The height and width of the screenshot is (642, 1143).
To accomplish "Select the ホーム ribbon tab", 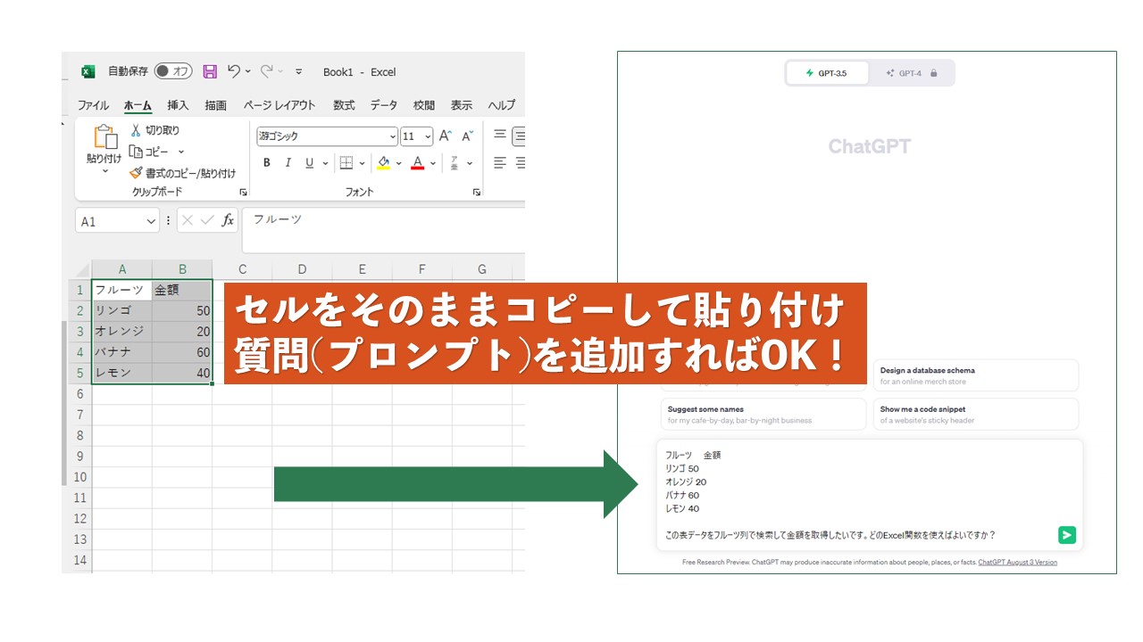I will [138, 105].
